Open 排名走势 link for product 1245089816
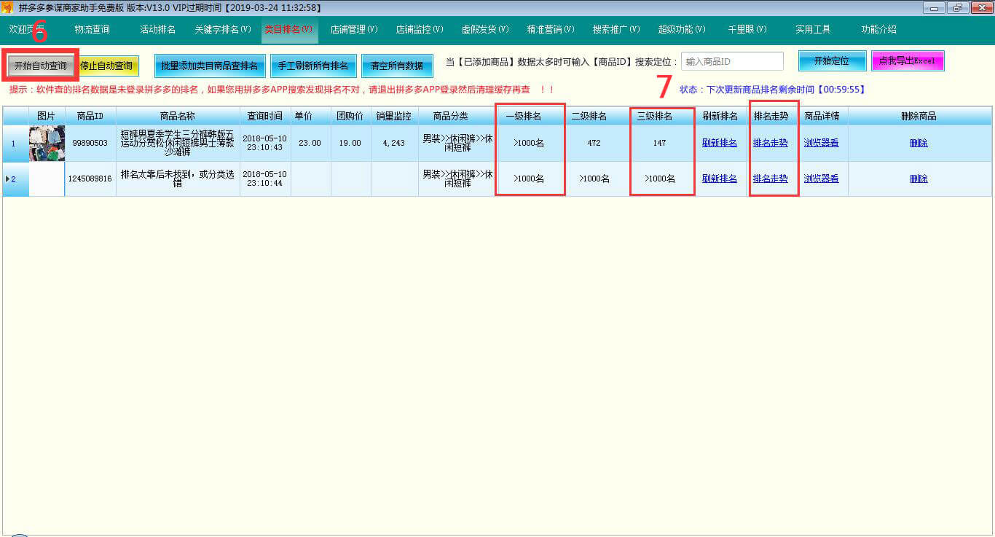995x537 pixels. click(x=771, y=179)
